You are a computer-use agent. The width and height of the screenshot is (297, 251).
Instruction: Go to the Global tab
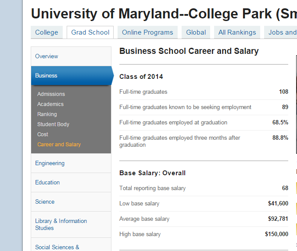pyautogui.click(x=196, y=32)
